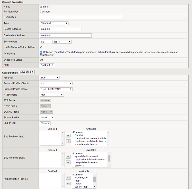This screenshot has height=189, width=192.
Task: Click down arrow of SSL Server Available list
Action: click(109, 165)
